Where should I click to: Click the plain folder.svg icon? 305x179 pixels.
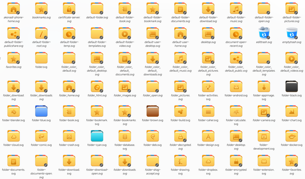point(41,58)
